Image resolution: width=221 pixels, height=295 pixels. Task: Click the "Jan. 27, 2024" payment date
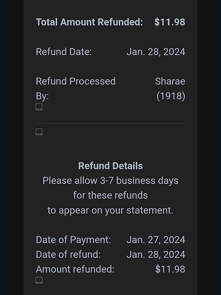click(155, 240)
